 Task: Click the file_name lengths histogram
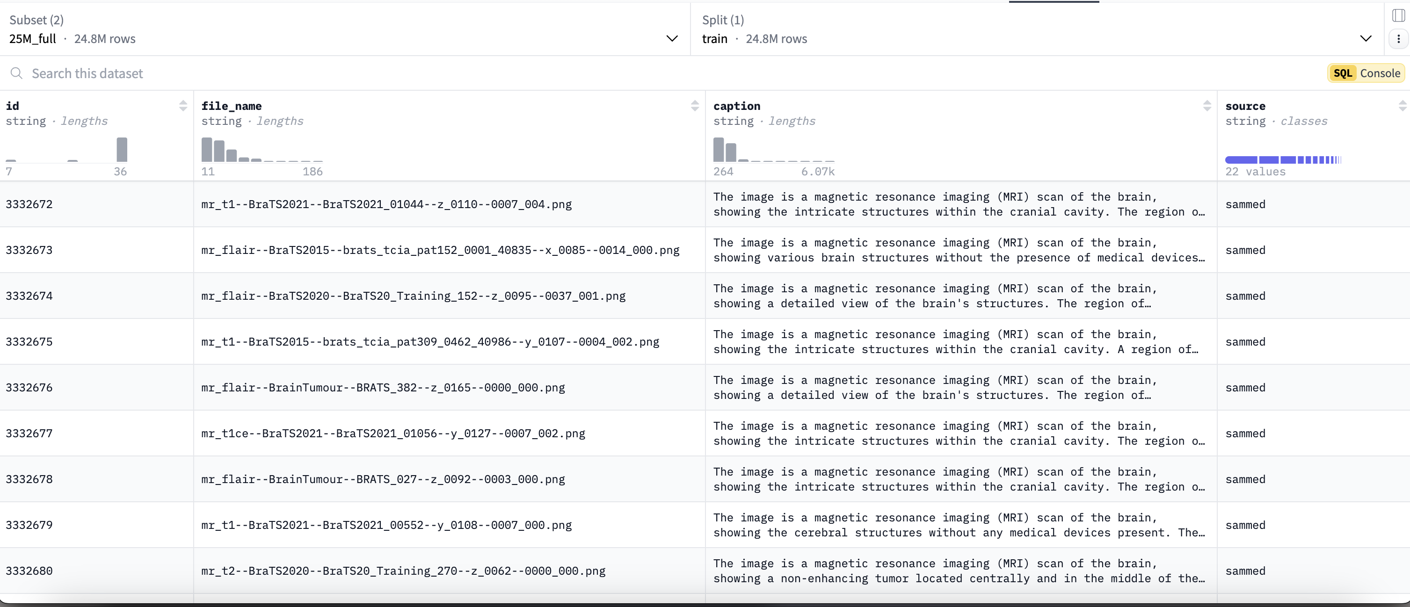[262, 150]
